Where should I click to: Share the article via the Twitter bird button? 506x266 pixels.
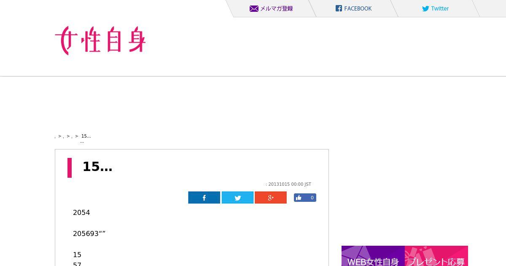click(237, 198)
